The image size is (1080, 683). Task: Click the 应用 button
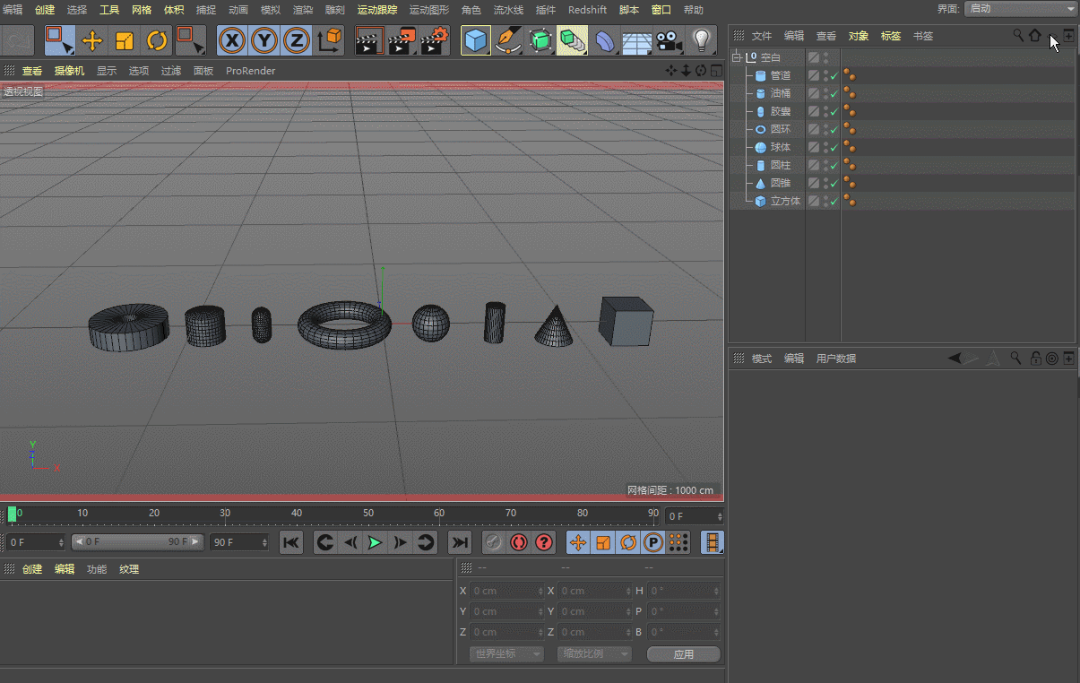click(683, 654)
